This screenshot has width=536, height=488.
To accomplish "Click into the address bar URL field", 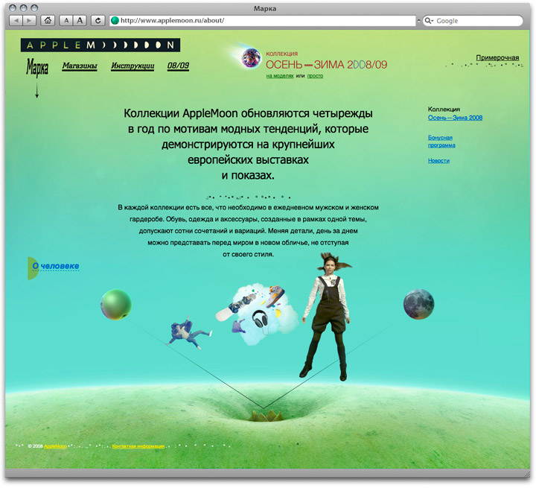I will [261, 21].
